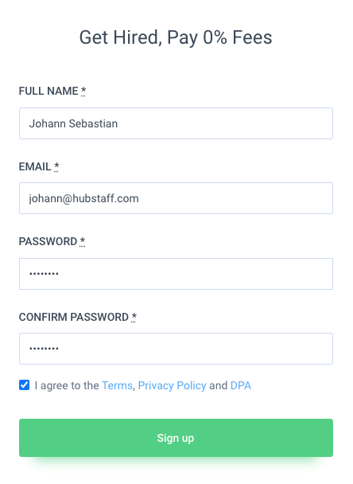Focus the Email field containing johann@hubstaff.com
Viewport: 353px width, 484px height.
(x=176, y=198)
